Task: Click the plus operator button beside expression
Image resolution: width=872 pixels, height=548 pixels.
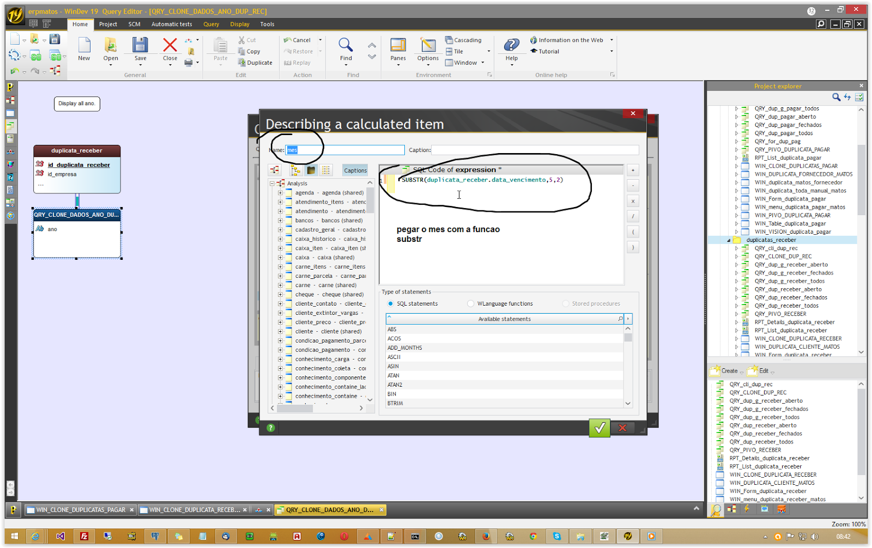Action: point(633,171)
